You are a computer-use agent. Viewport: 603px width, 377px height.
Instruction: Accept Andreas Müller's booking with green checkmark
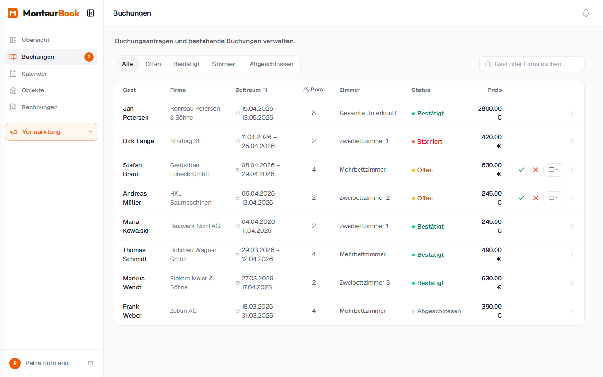tap(521, 198)
